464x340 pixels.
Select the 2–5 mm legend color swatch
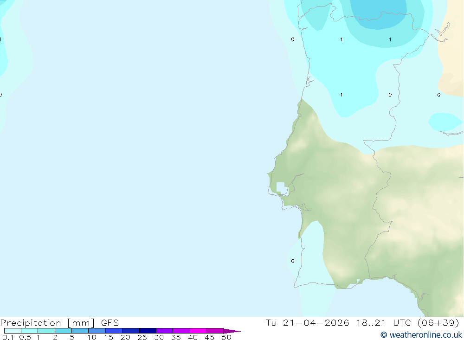tap(63, 331)
